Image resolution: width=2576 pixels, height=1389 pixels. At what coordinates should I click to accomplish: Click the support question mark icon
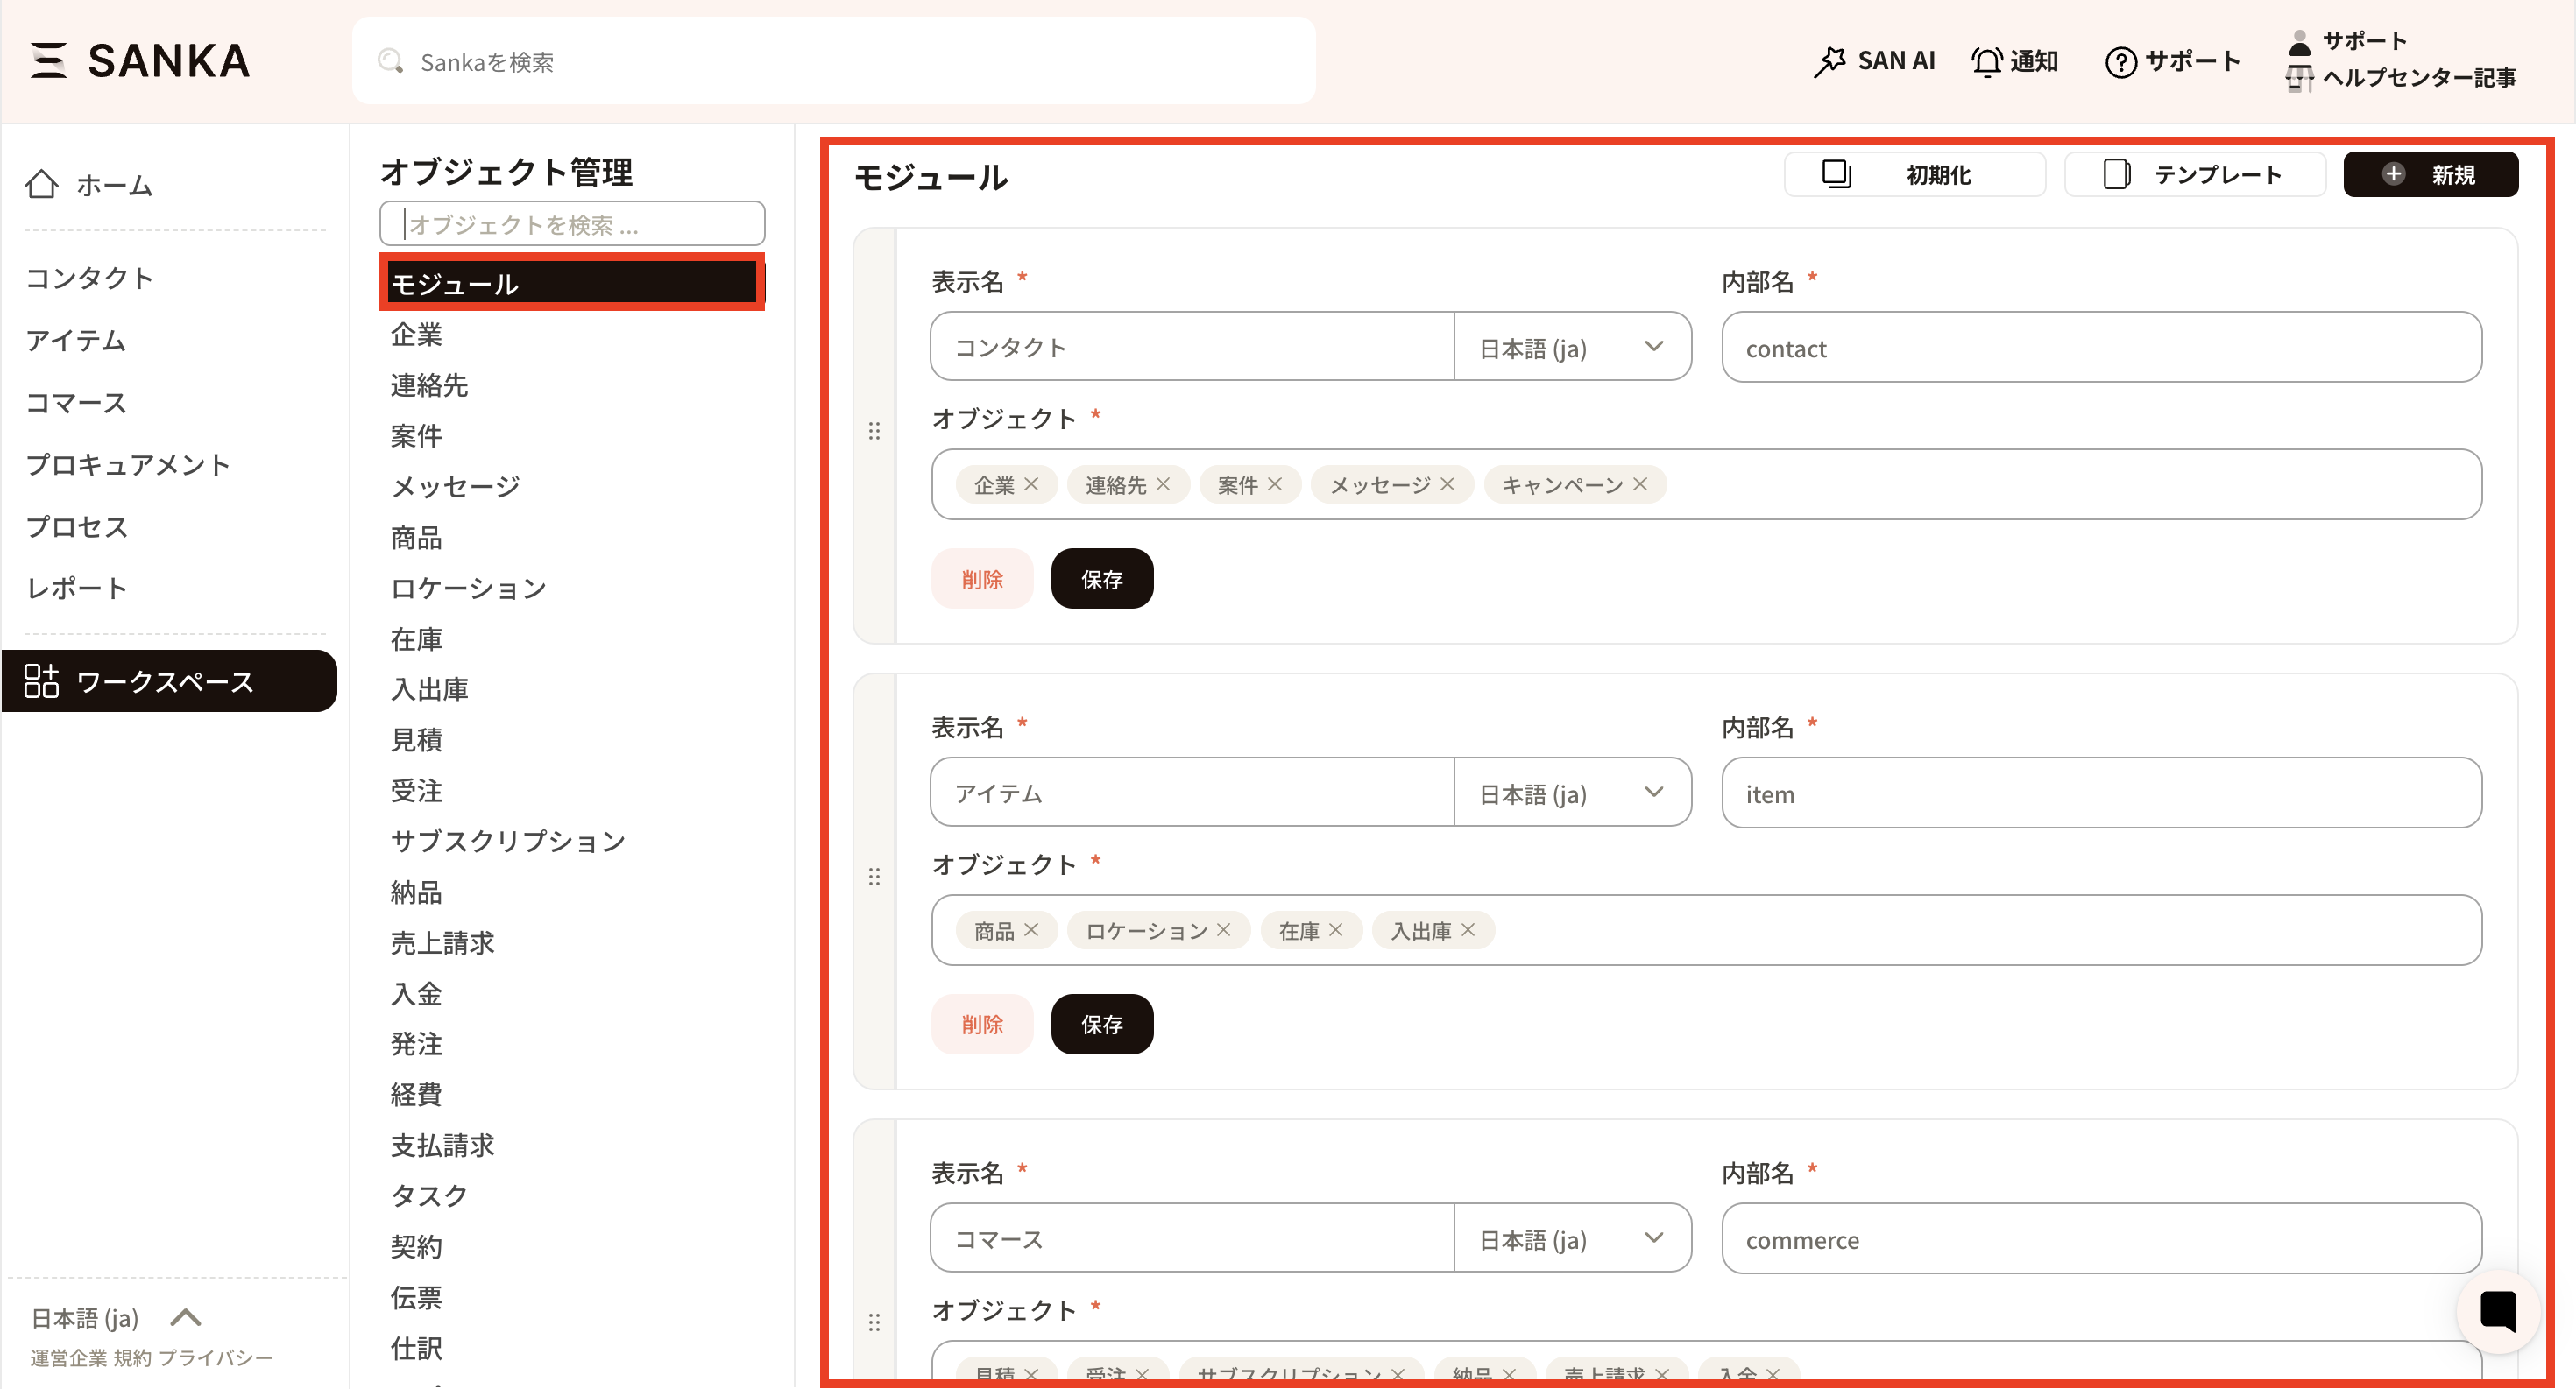point(2121,62)
